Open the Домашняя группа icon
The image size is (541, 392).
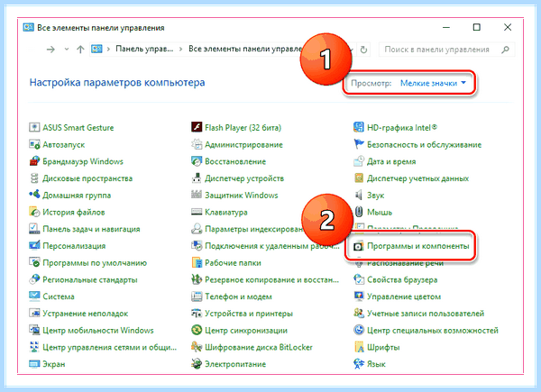tap(34, 196)
